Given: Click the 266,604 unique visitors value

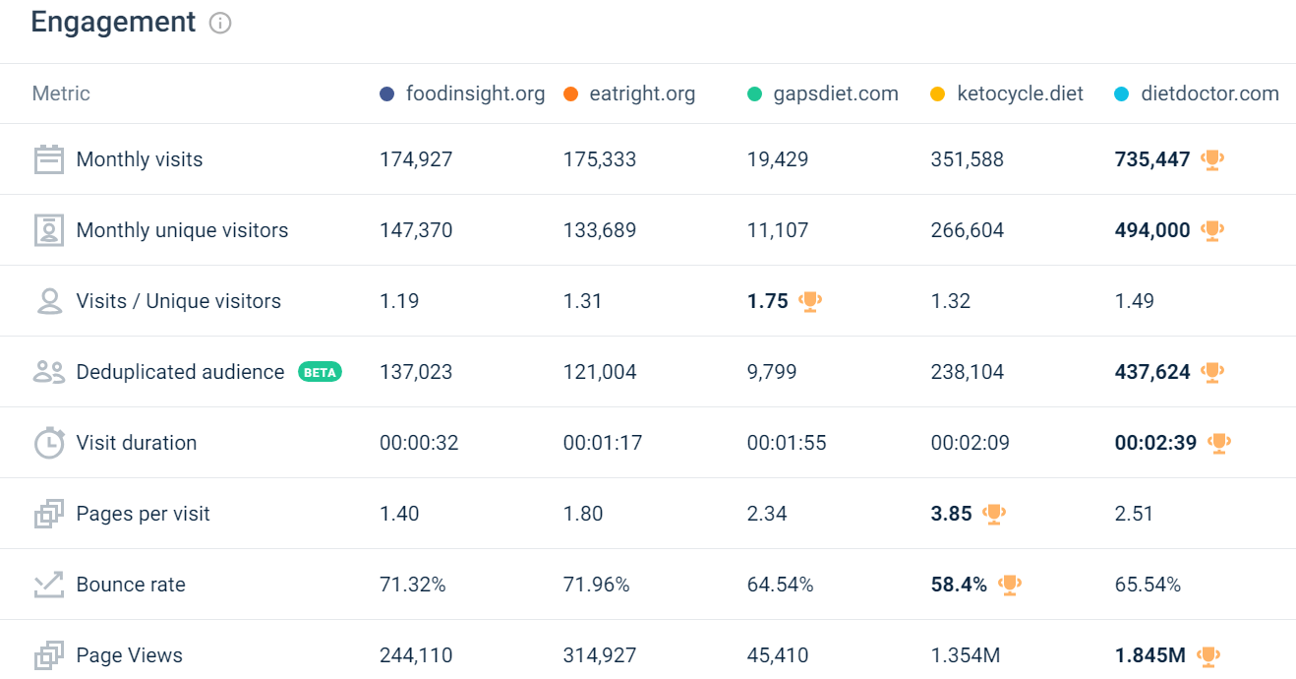Looking at the screenshot, I should point(968,230).
